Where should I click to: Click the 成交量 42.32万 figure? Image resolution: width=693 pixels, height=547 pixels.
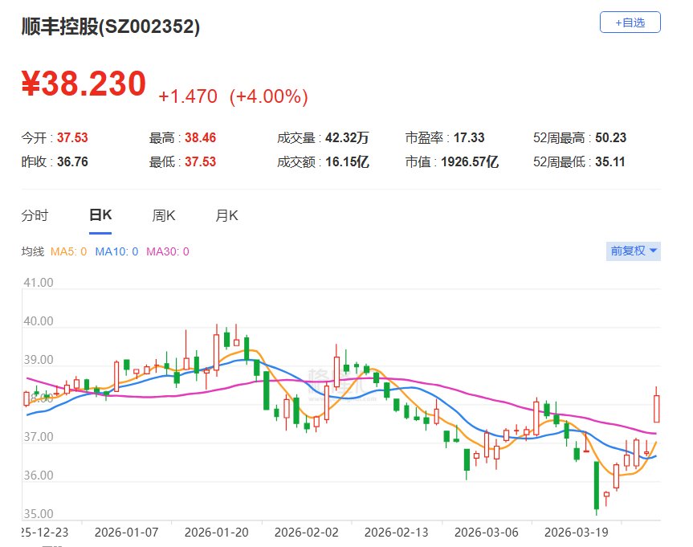coord(347,138)
